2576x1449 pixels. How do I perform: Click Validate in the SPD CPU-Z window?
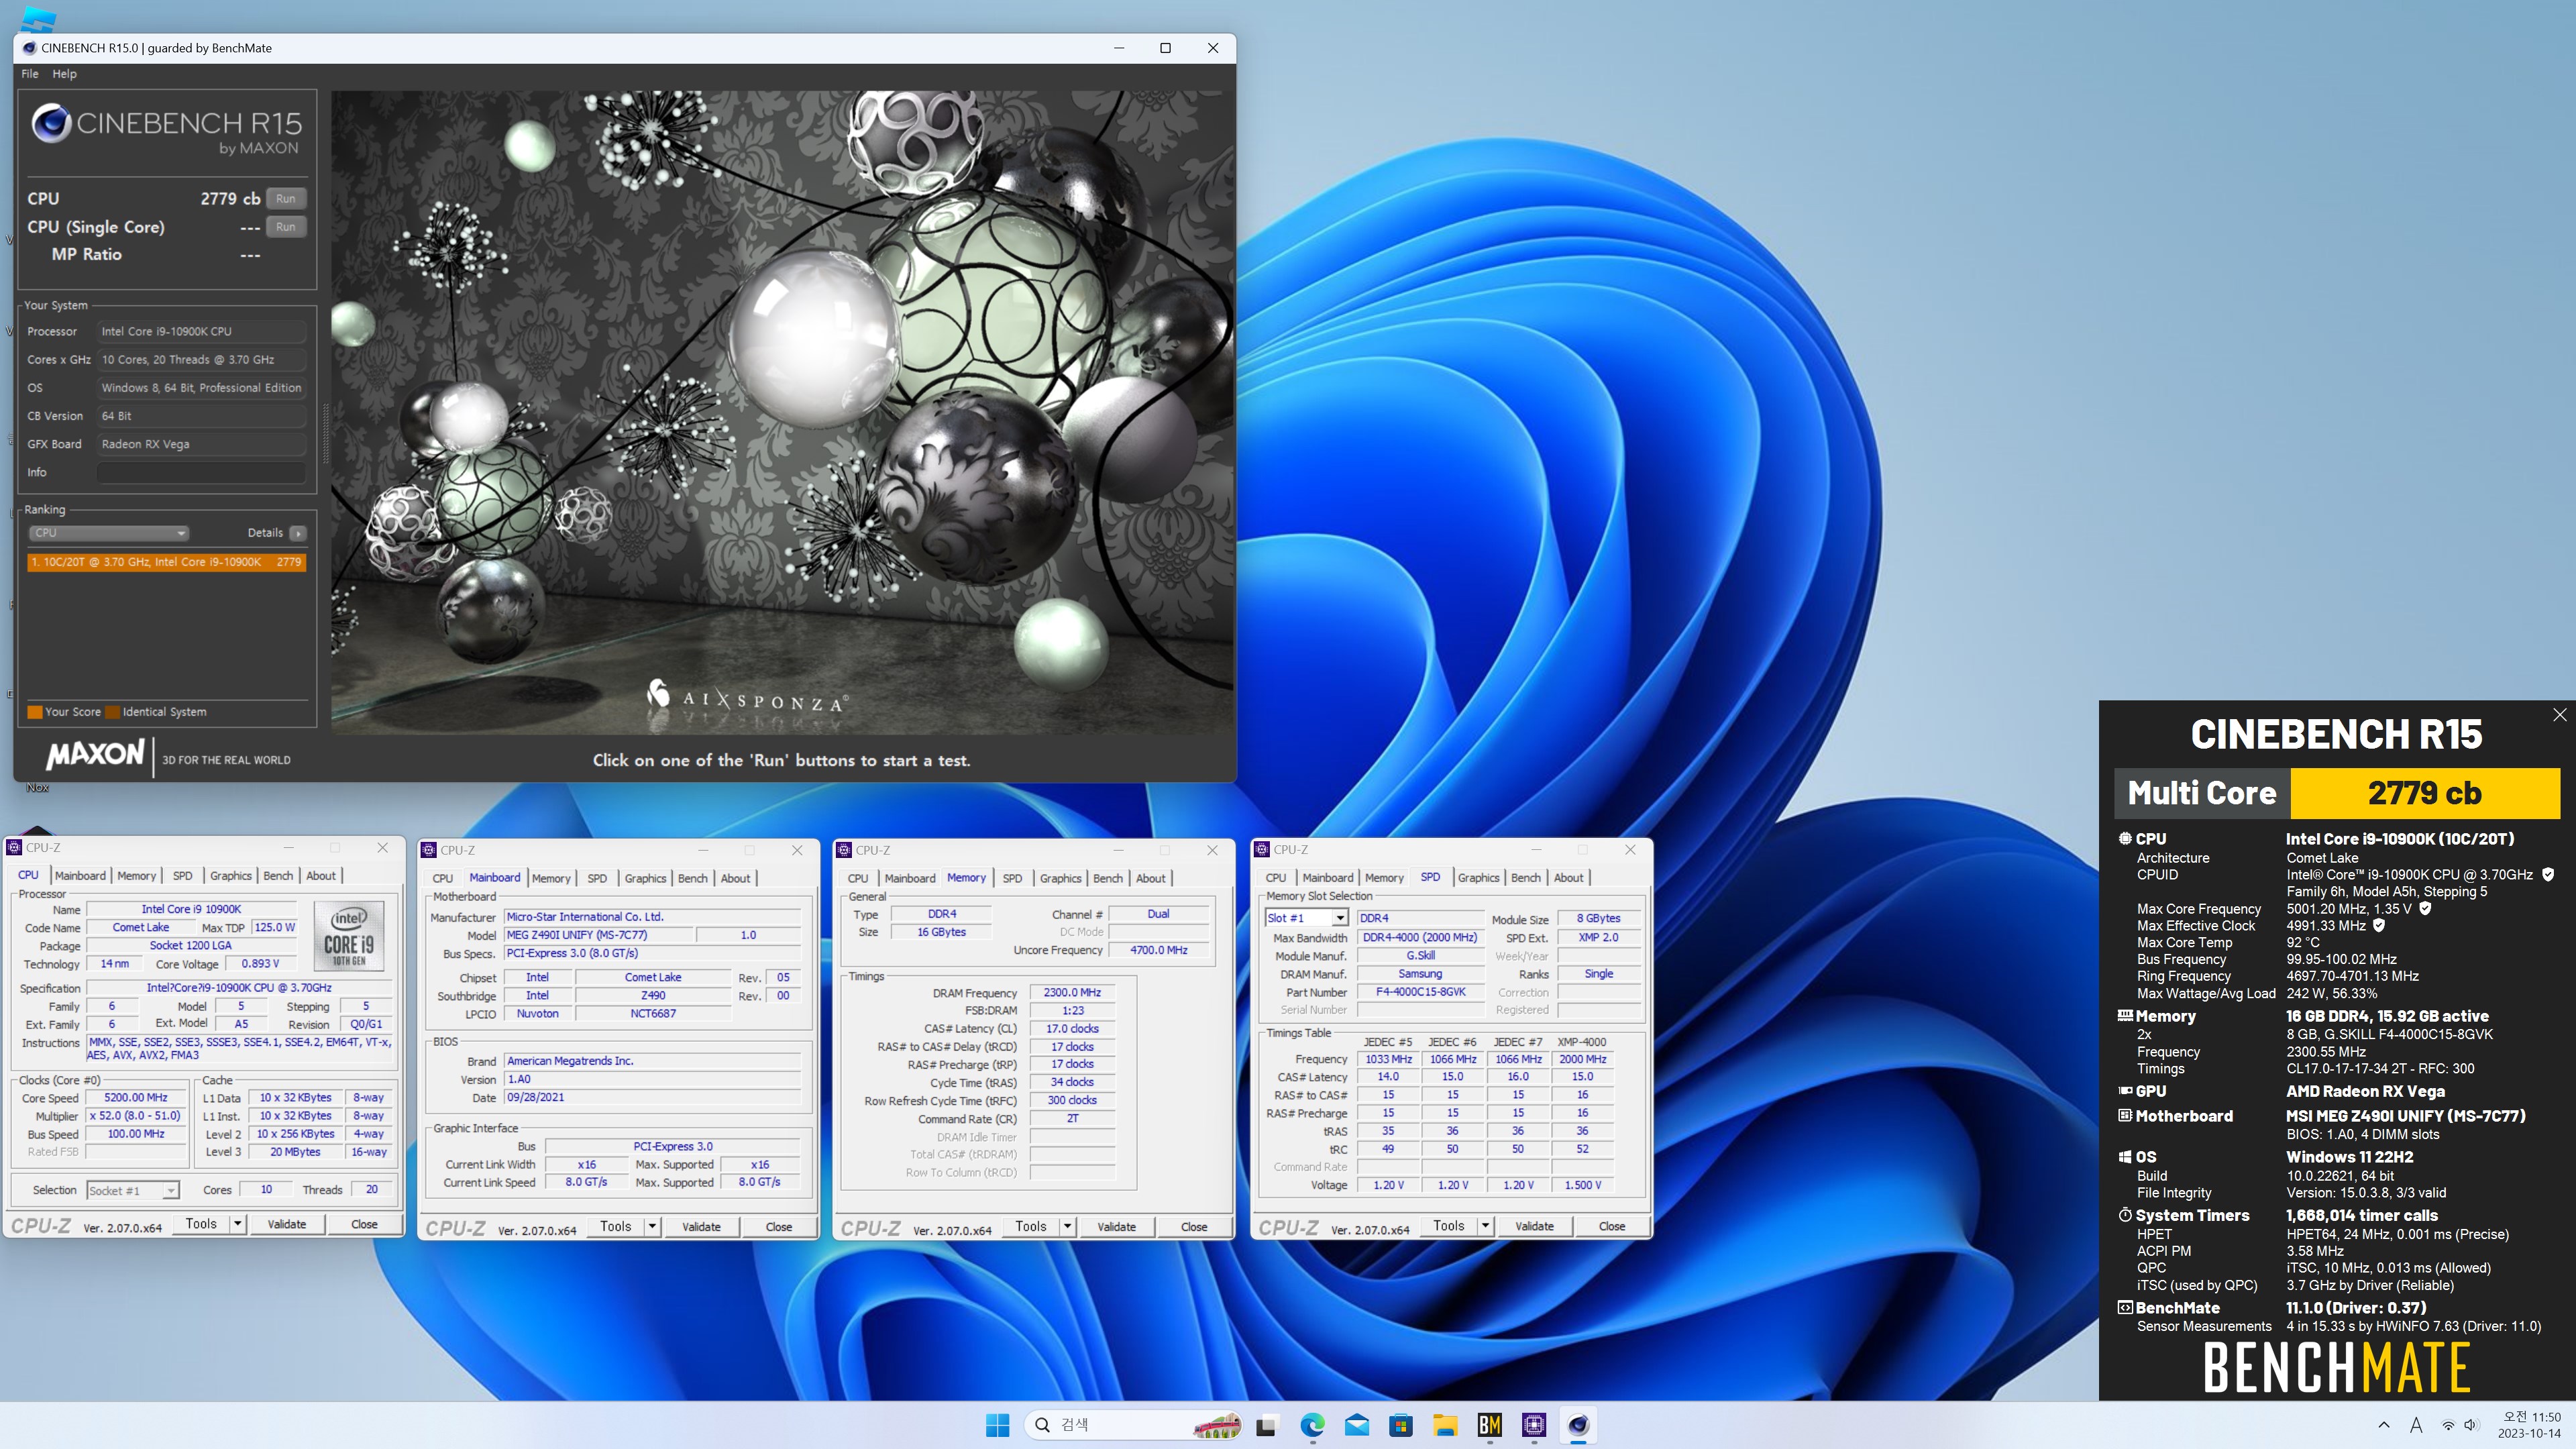1534,1226
